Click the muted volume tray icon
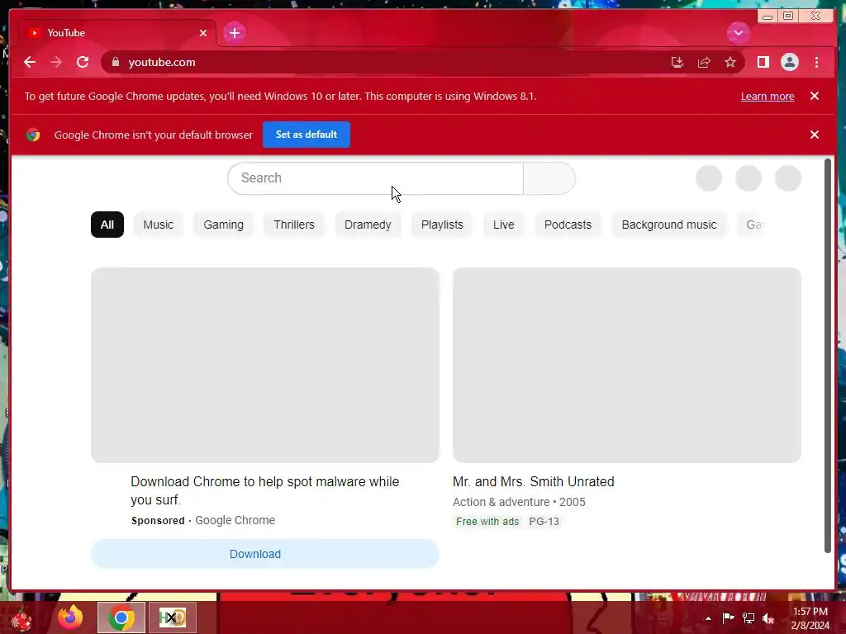This screenshot has width=846, height=634. pos(768,618)
